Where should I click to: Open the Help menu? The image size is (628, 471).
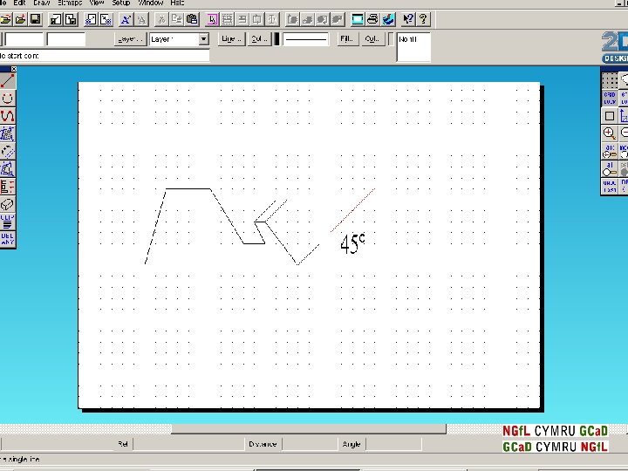177,3
